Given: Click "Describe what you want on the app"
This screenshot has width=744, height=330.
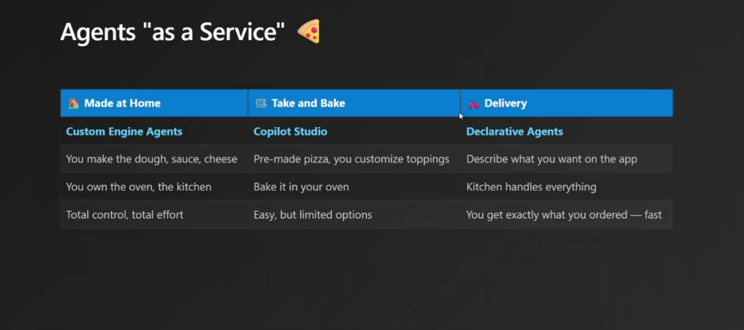Looking at the screenshot, I should (551, 159).
